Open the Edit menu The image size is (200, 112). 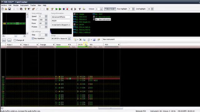pos(10,5)
